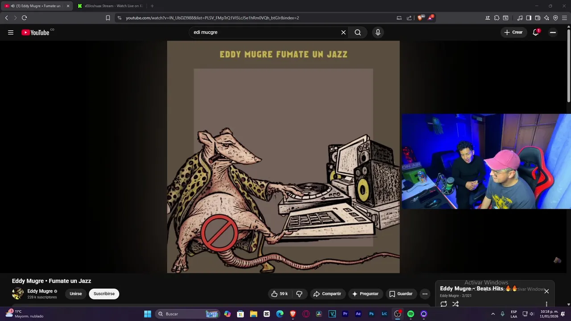Start voice search with the microphone
Viewport: 571px width, 321px height.
pos(378,32)
